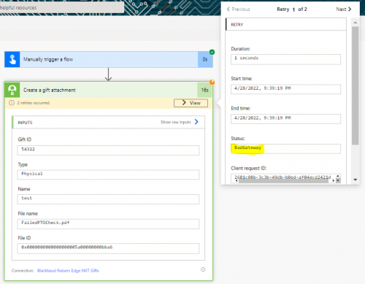Click the Duration field
365x284 pixels.
point(285,59)
